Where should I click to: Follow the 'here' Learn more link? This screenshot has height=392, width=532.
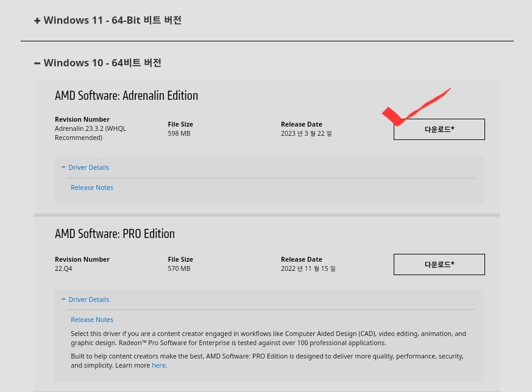point(158,366)
